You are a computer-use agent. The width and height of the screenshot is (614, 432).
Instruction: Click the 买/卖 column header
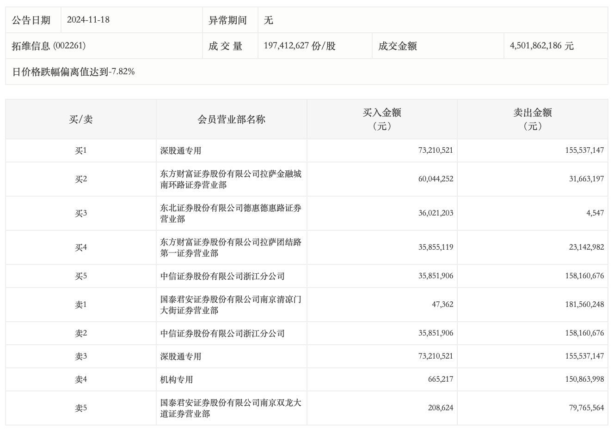[x=81, y=120]
